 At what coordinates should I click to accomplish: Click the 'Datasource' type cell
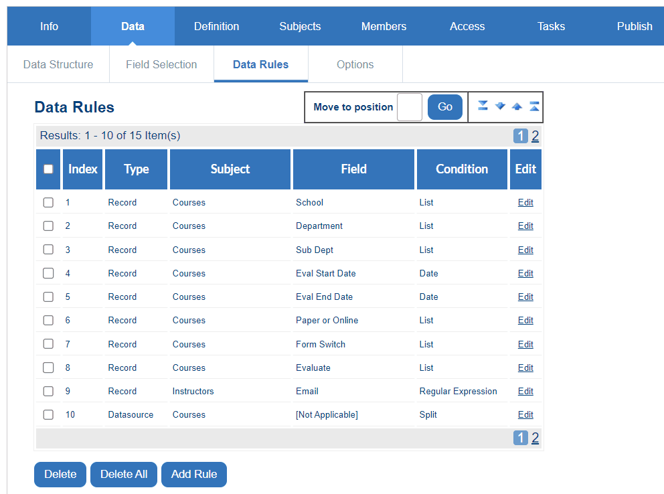pos(131,414)
